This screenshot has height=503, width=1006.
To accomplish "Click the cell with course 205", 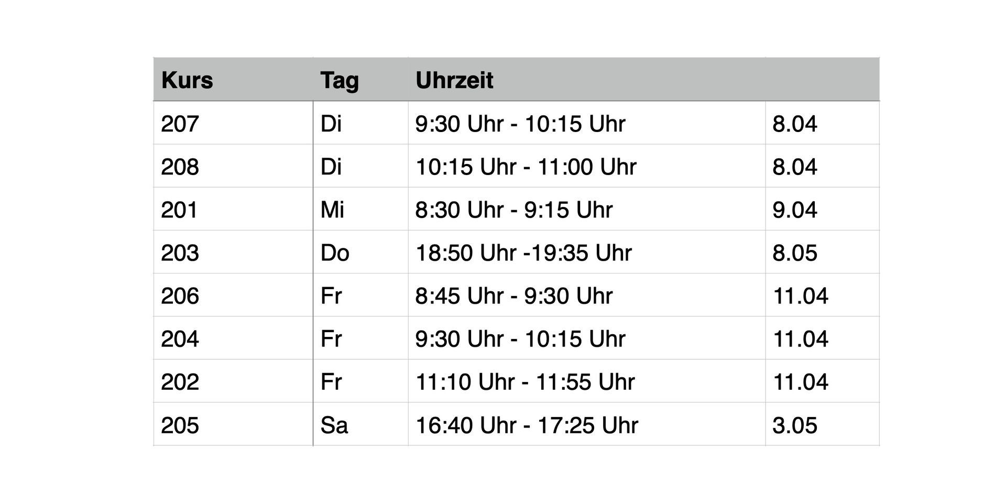I will 233,424.
